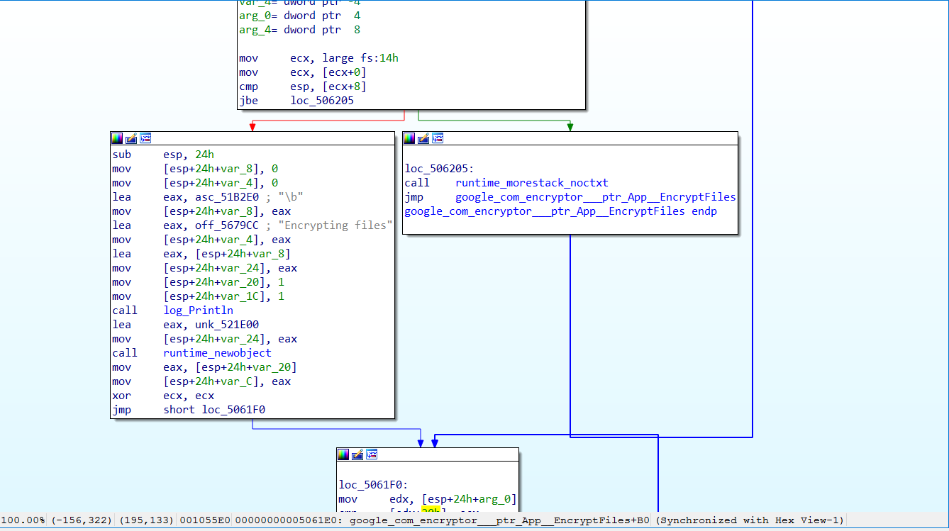Open node color picker on 'sub esp, 24h' block
949x531 pixels.
point(117,138)
